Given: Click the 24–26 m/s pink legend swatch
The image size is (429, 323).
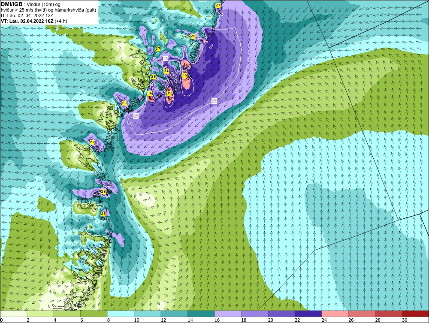Looking at the screenshot, I should (x=335, y=314).
